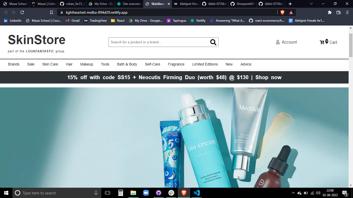Open the Fragrance menu
Screen dimensions: 353x198
pyautogui.click(x=176, y=64)
